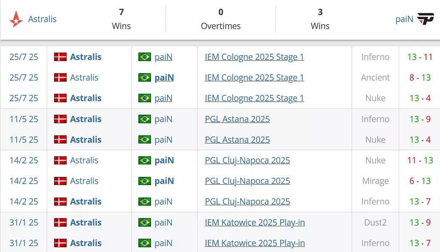Click the paiN team logo icon
The image size is (440, 252).
[x=425, y=19]
